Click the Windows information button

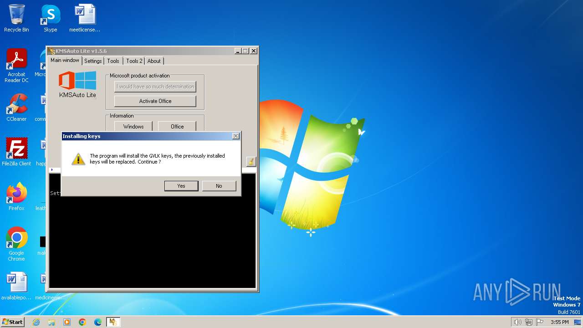[x=133, y=126]
